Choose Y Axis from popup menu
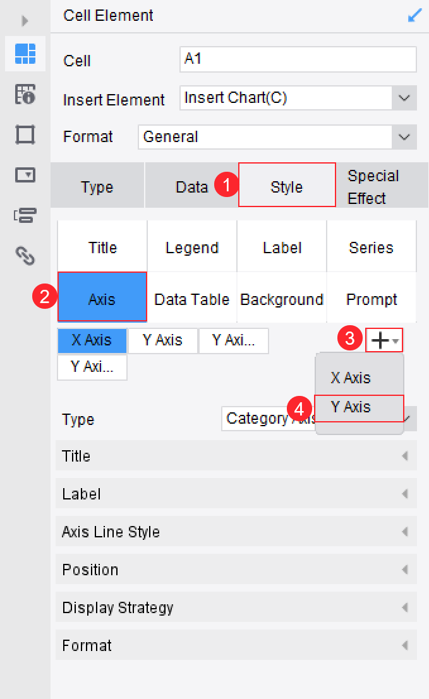Image resolution: width=429 pixels, height=699 pixels. tap(359, 408)
